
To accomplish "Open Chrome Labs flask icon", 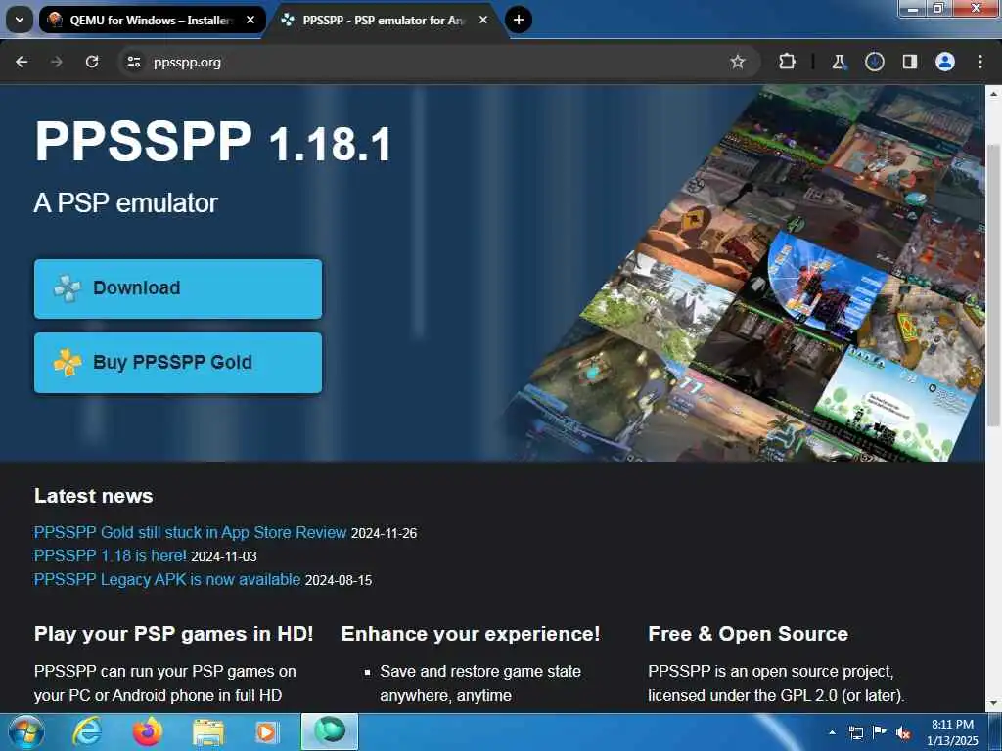I will (x=839, y=62).
